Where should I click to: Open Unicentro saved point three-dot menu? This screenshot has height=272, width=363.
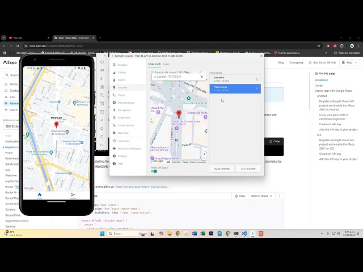tap(257, 79)
